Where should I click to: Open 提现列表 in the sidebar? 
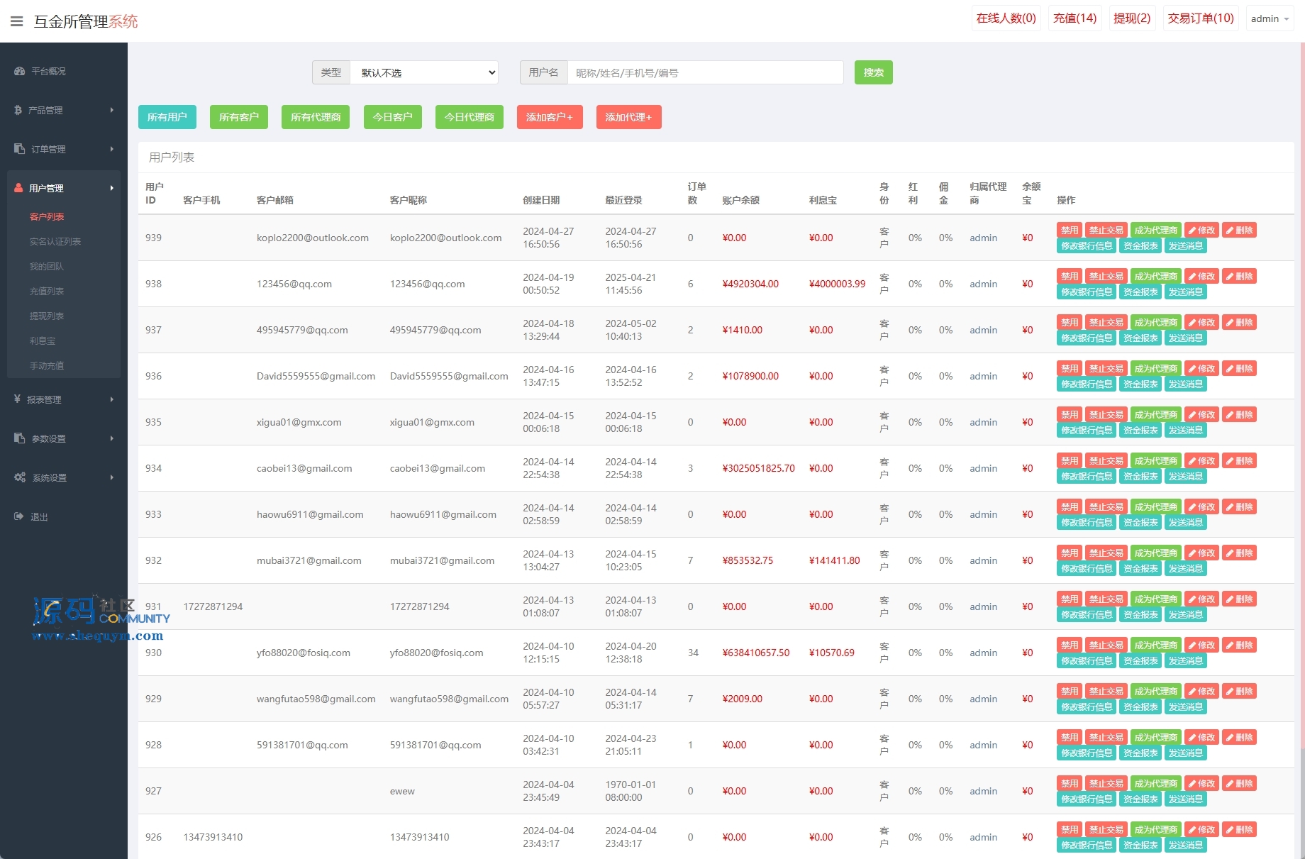tap(47, 316)
